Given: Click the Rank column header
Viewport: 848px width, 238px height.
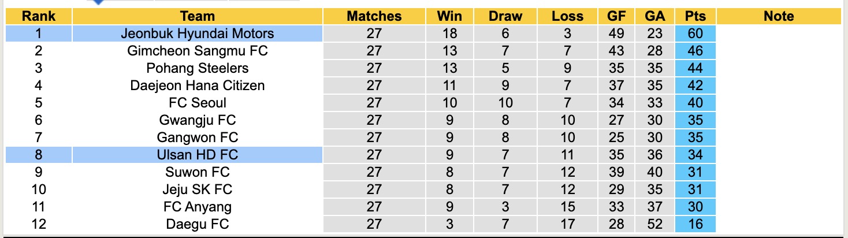Looking at the screenshot, I should coord(39,16).
